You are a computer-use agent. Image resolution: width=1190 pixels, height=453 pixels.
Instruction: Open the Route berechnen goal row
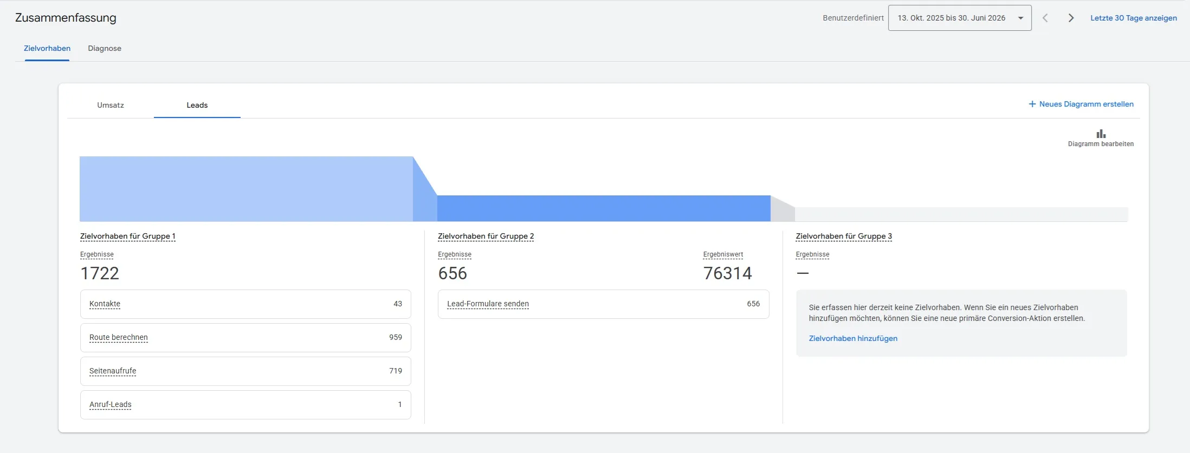245,338
